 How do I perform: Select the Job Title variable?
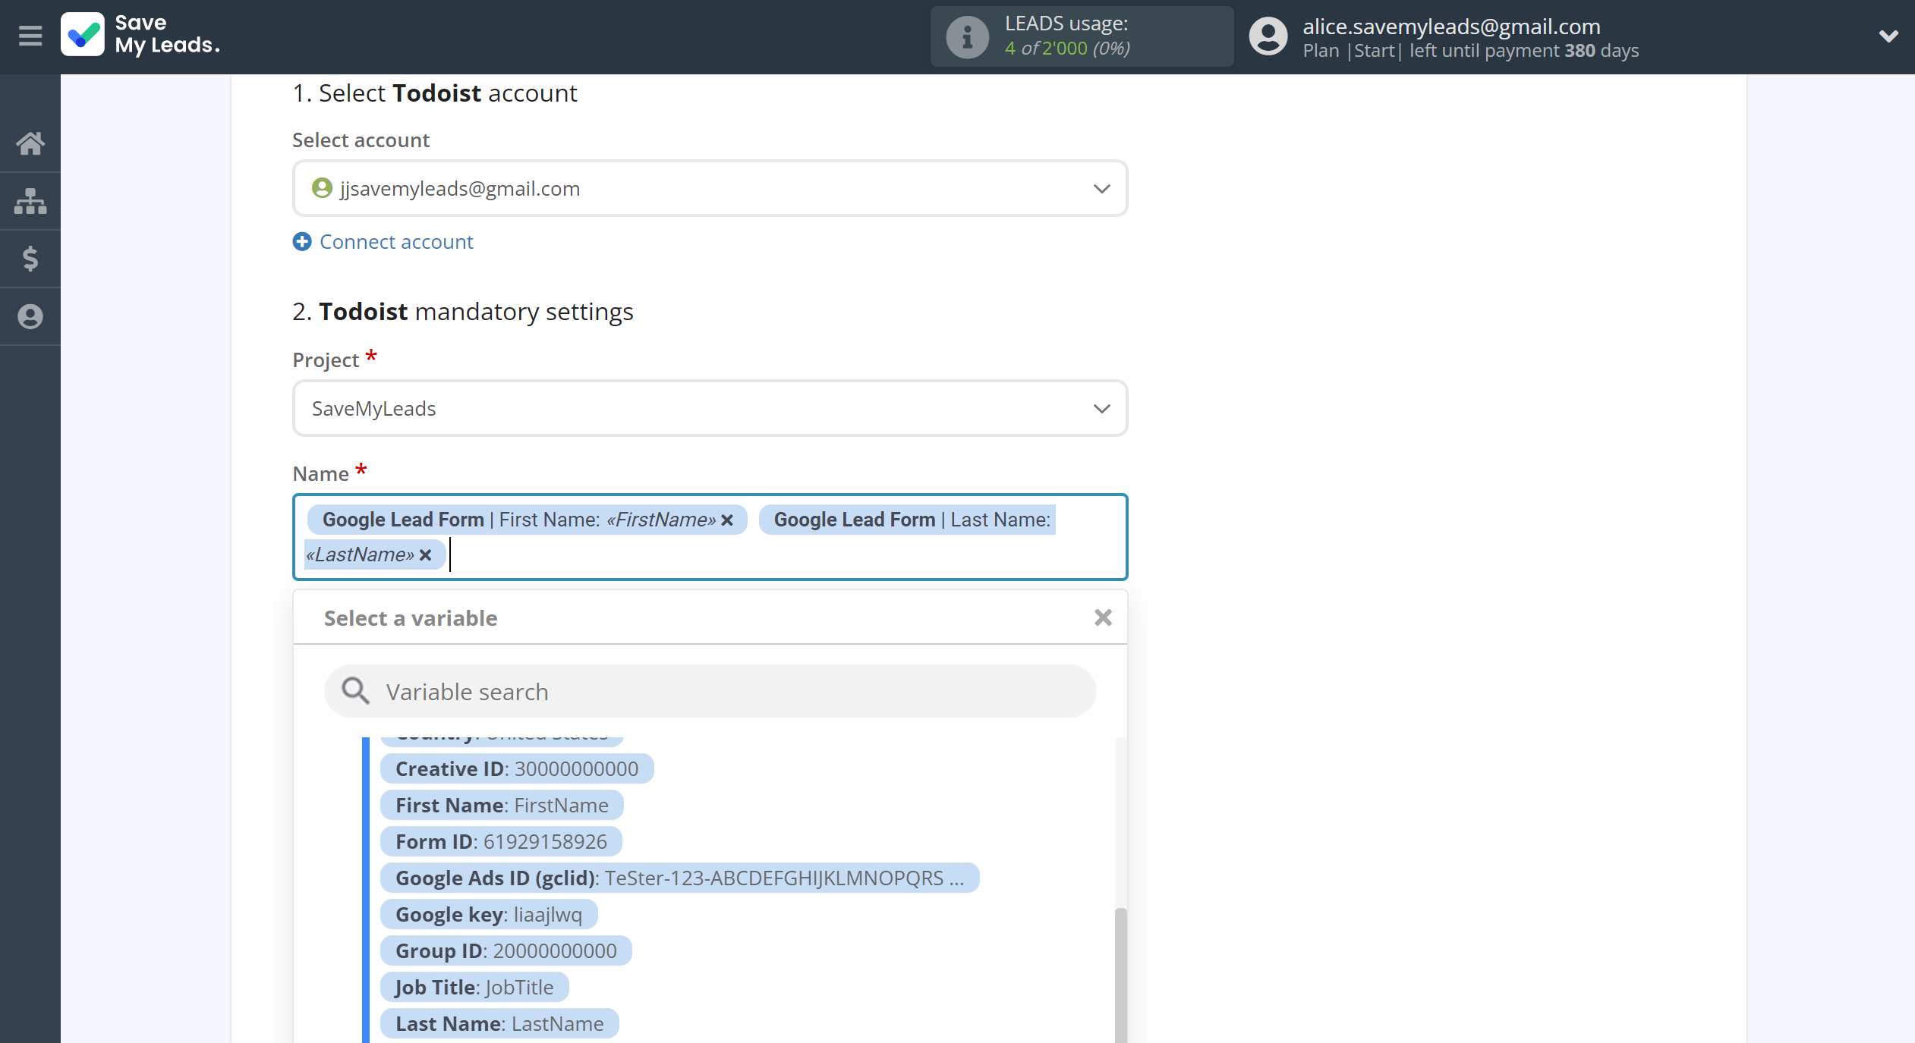[x=474, y=987]
